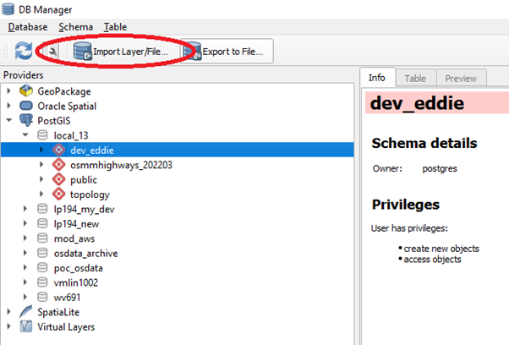Expand the lp194_my_dev connection

26,209
